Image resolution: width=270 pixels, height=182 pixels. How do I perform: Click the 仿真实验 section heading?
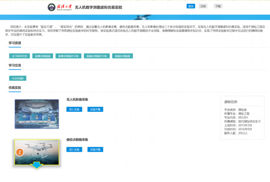[15, 88]
